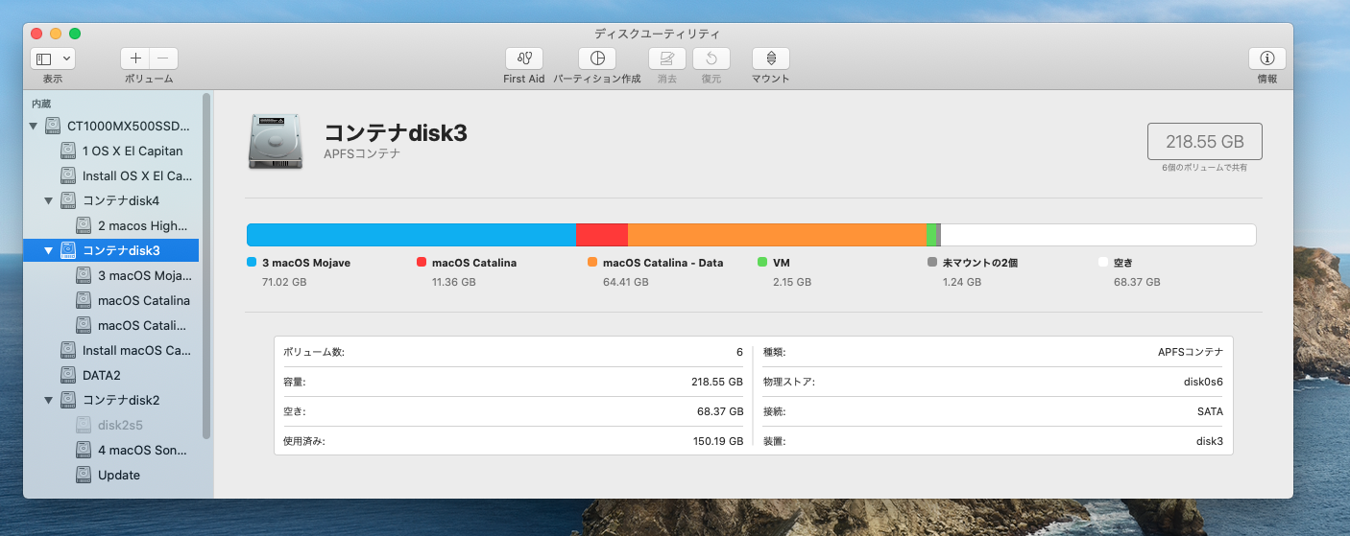Collapse the コンテナdisk4 disclosure triangle
This screenshot has height=536, width=1350.
(x=50, y=200)
